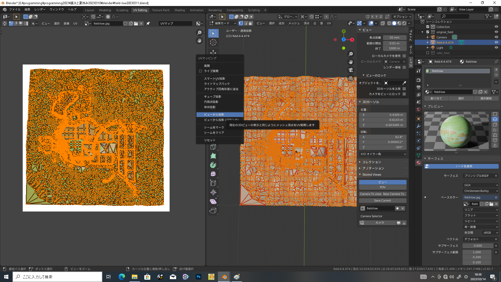Select the 3D cursor tool

[x=213, y=42]
